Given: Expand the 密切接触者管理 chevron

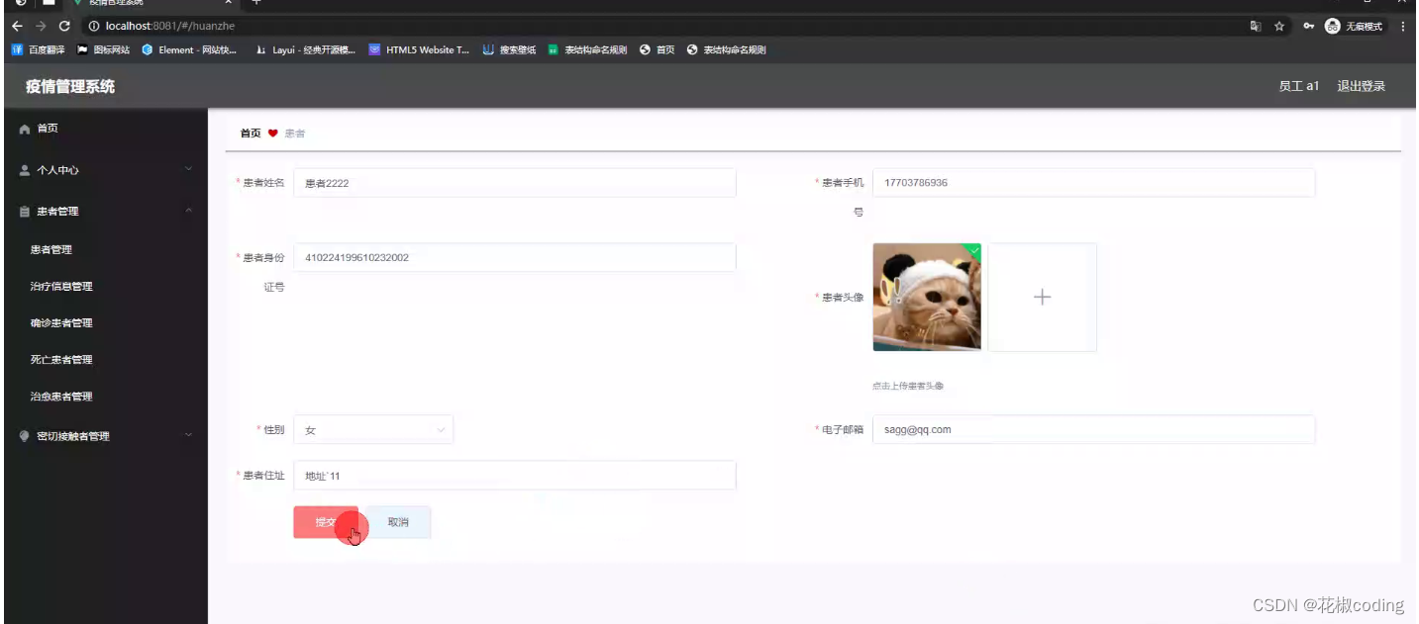Looking at the screenshot, I should (x=188, y=435).
